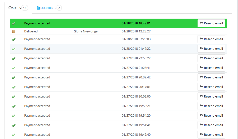
Task: Click employee name Gloria Nyswonger
Action: click(86, 31)
